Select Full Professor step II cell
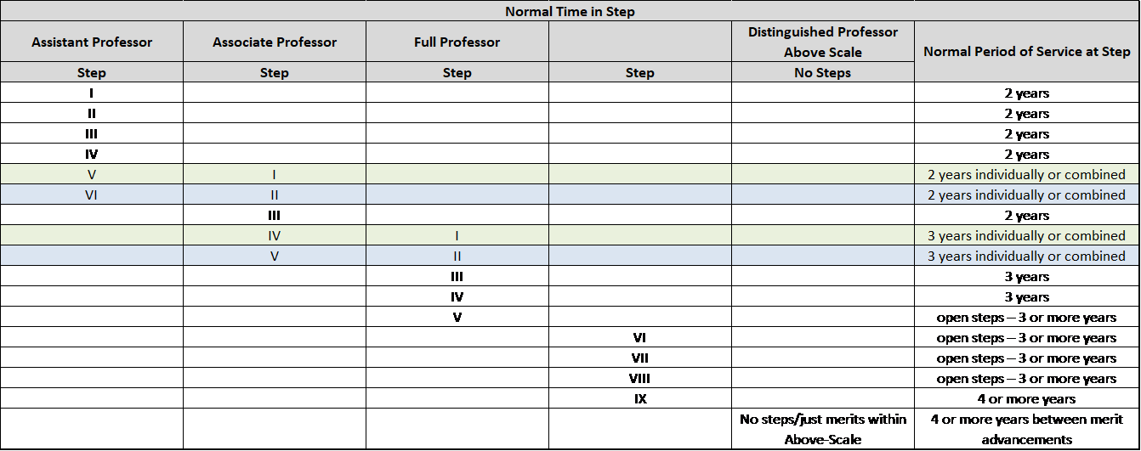This screenshot has height=451, width=1141. (457, 256)
